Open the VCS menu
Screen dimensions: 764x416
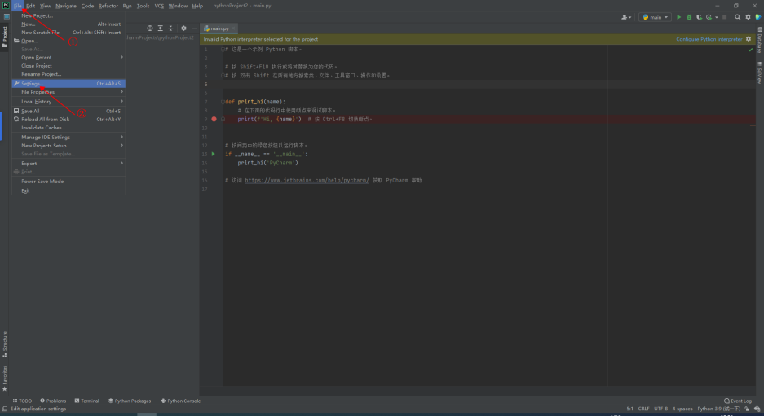pyautogui.click(x=159, y=6)
